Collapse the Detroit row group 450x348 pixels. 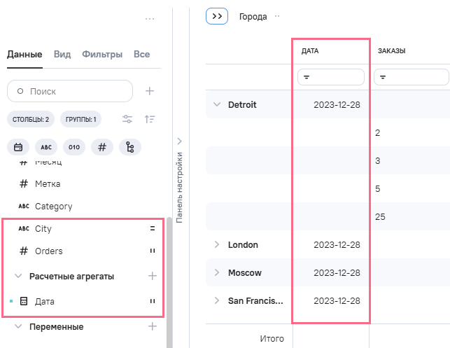coord(216,104)
